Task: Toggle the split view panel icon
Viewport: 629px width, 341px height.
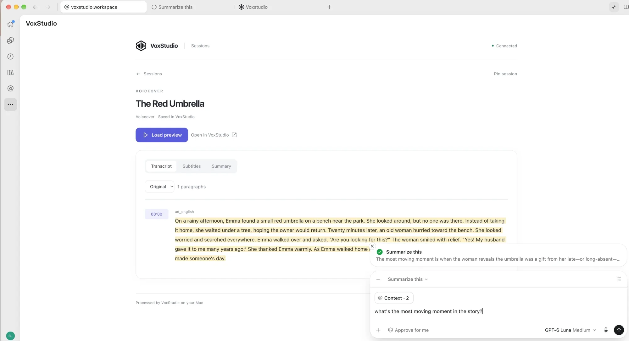Action: (x=626, y=7)
